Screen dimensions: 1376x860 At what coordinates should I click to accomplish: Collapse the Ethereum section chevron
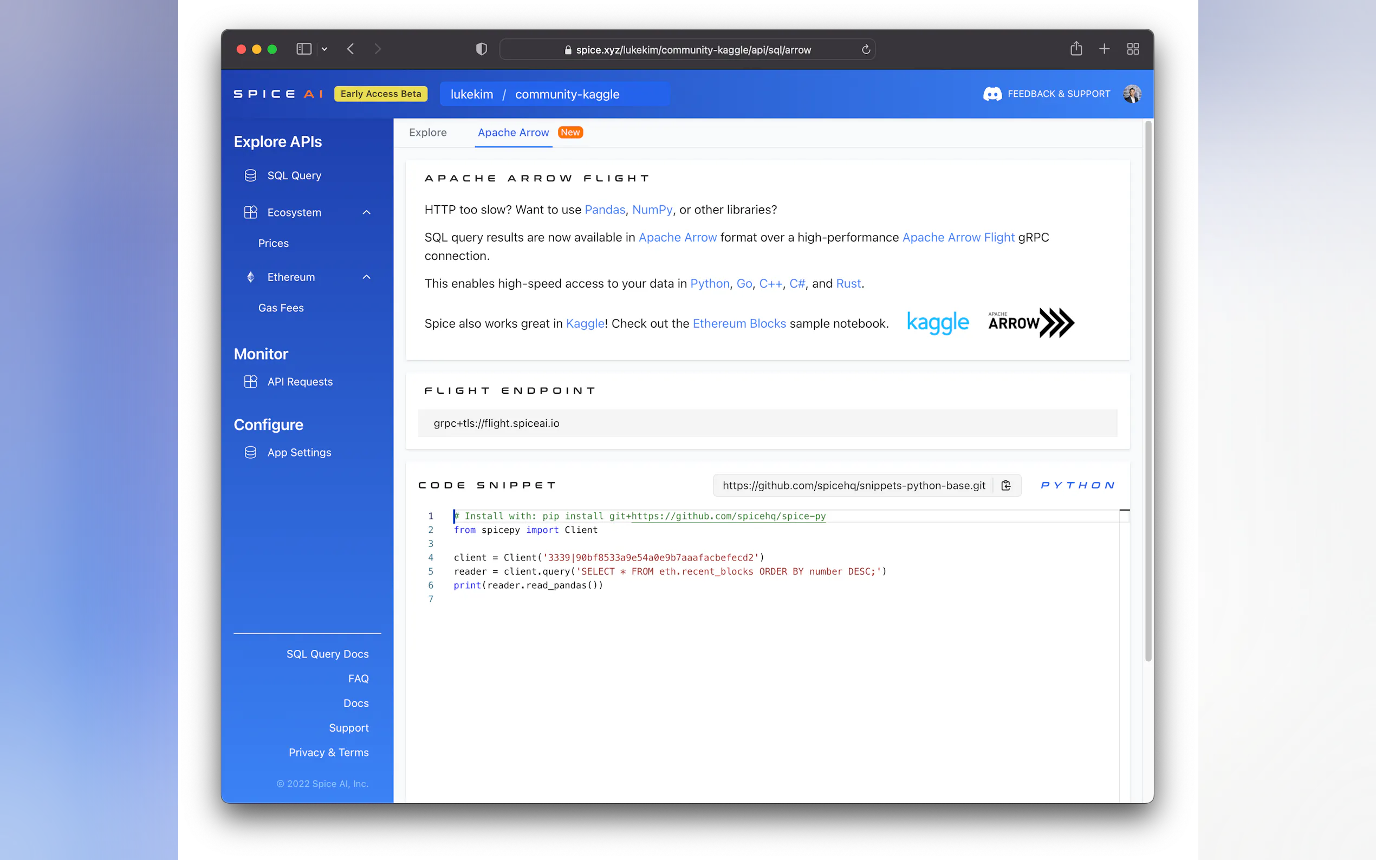(366, 277)
